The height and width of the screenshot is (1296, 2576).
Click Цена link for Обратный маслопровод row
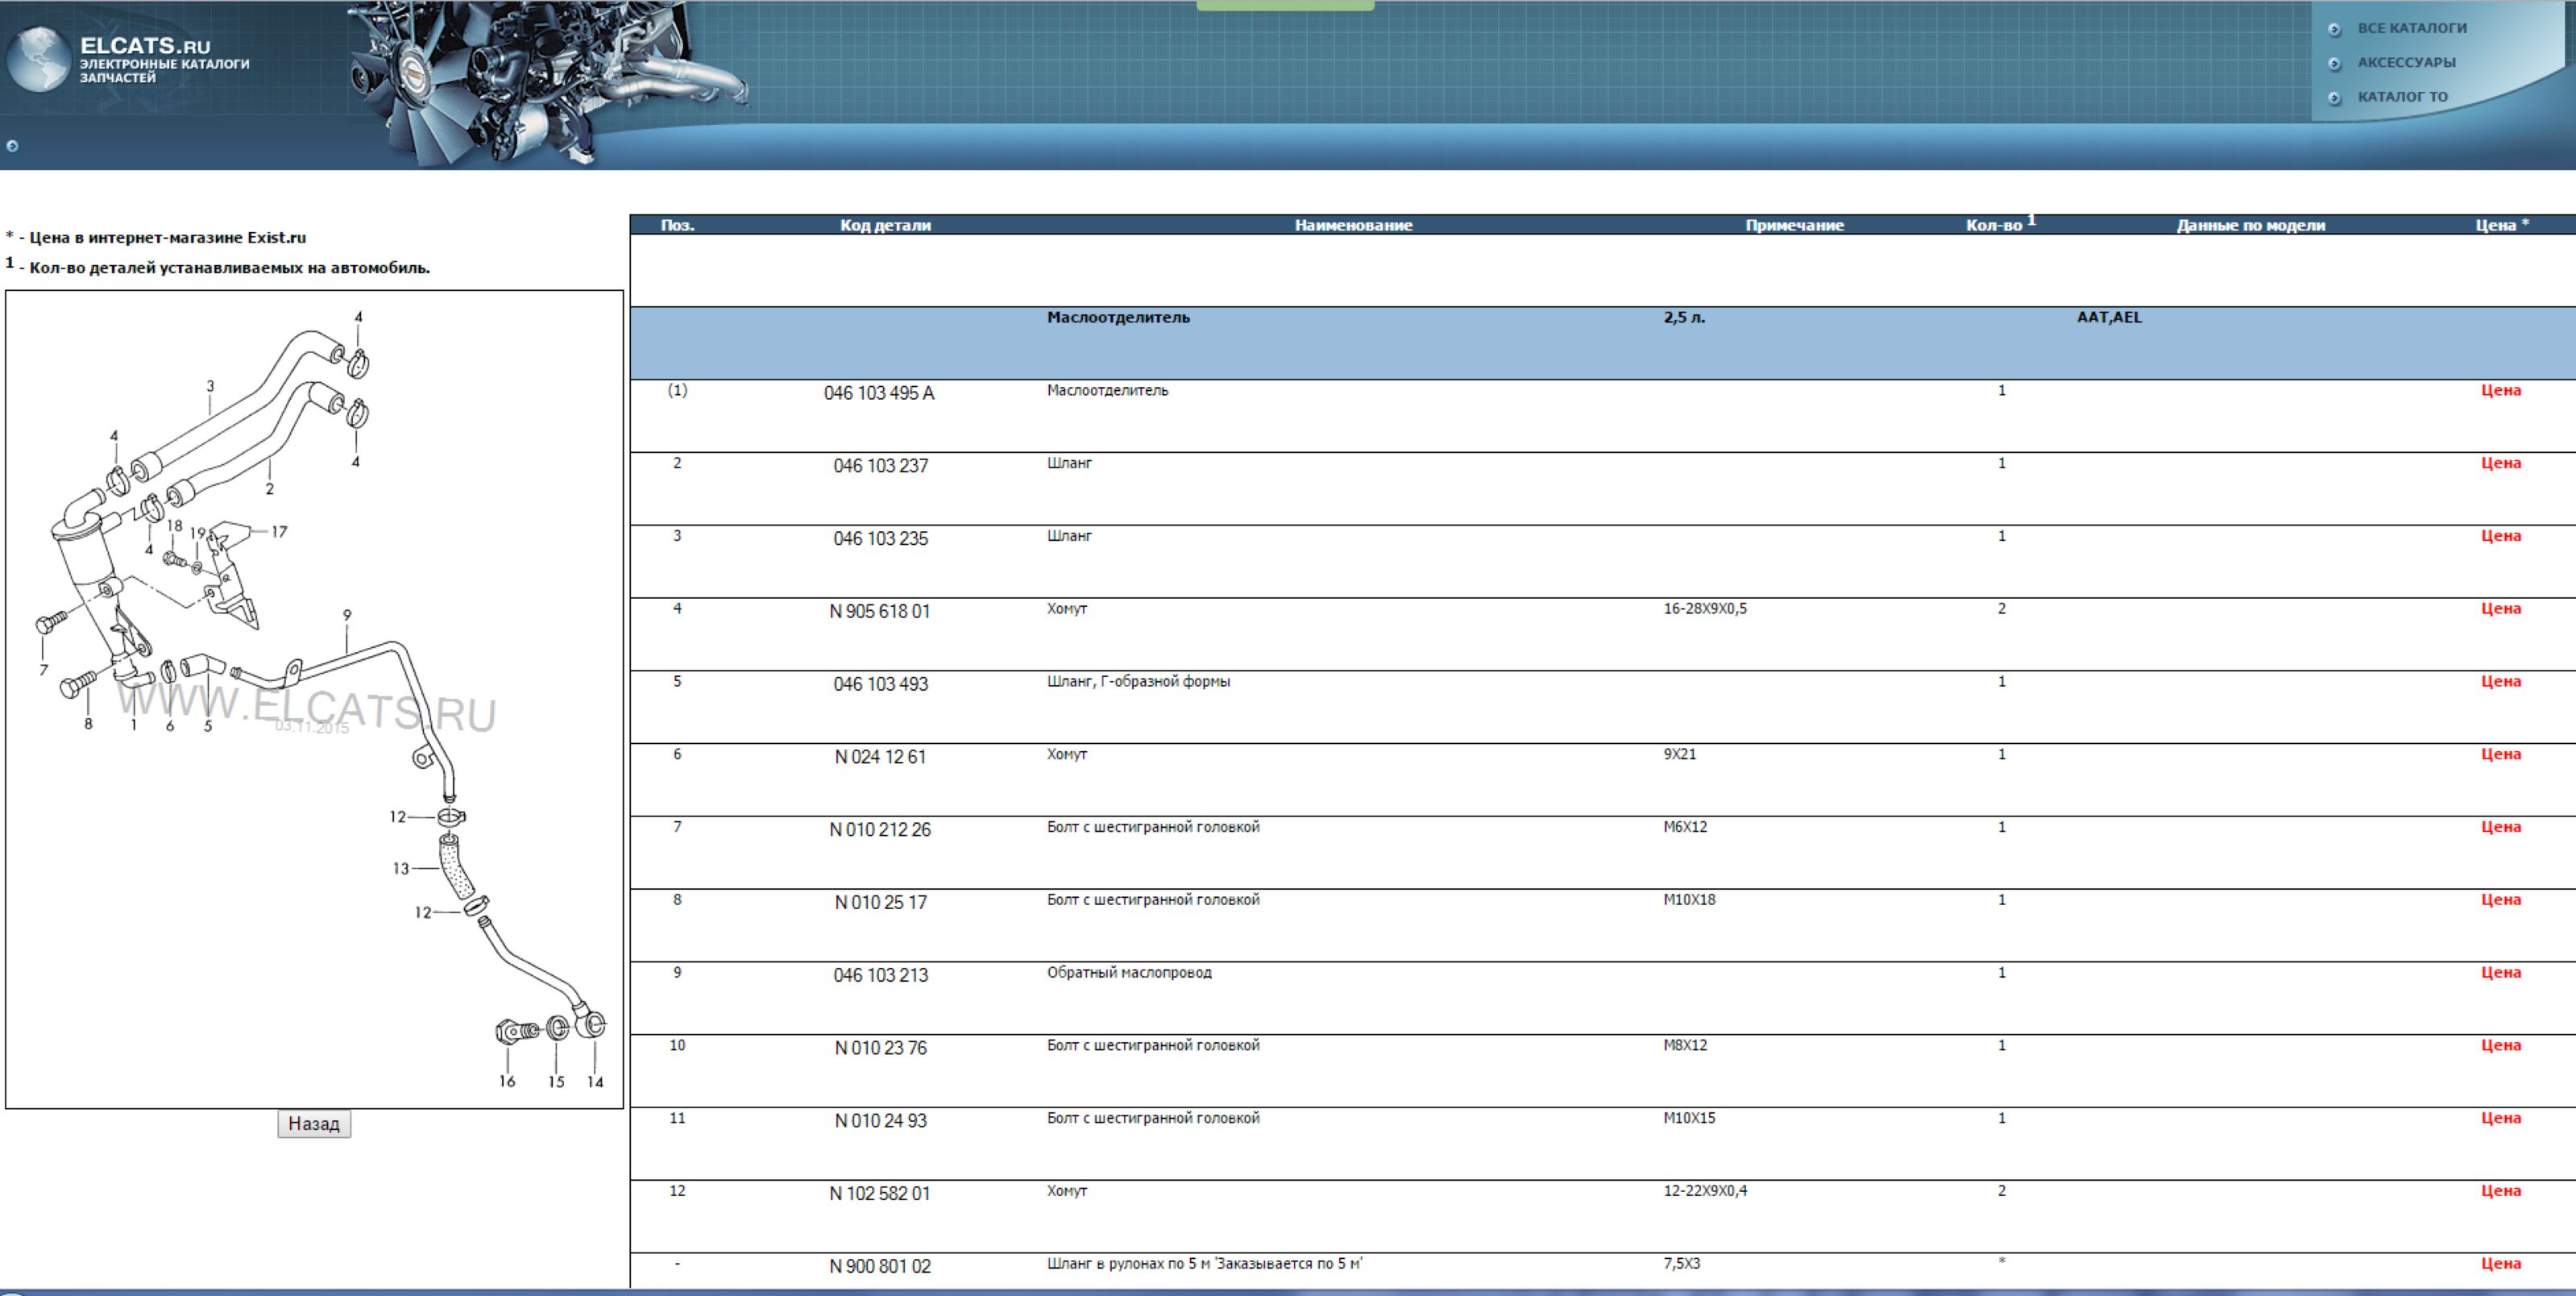pos(2500,973)
